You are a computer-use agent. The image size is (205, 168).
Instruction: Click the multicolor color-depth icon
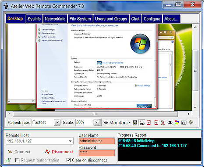click(x=177, y=123)
